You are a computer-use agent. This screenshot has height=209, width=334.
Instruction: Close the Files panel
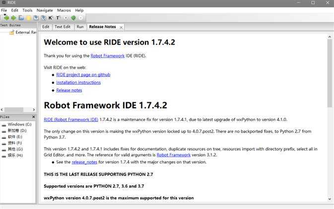[33, 117]
